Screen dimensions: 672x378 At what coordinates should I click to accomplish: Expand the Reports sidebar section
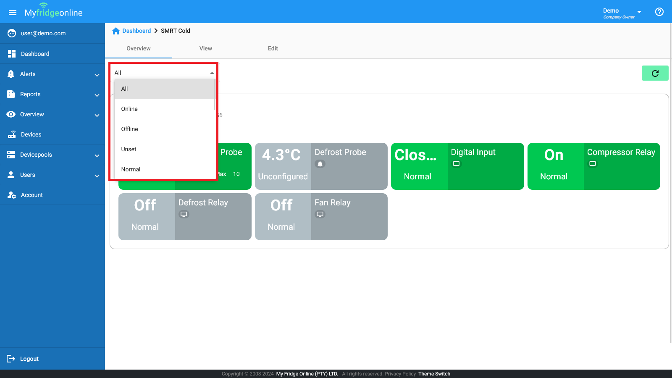click(x=97, y=94)
